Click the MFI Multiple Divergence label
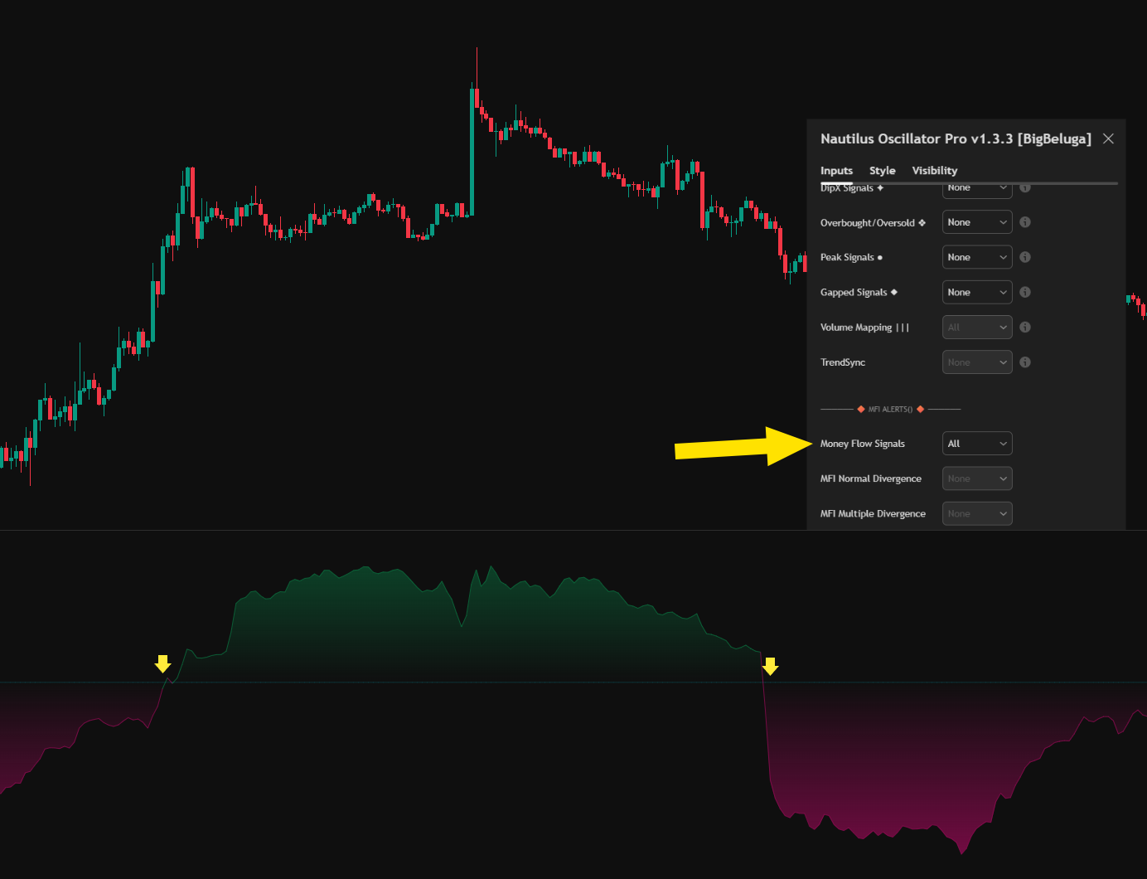This screenshot has width=1147, height=879. pyautogui.click(x=873, y=513)
